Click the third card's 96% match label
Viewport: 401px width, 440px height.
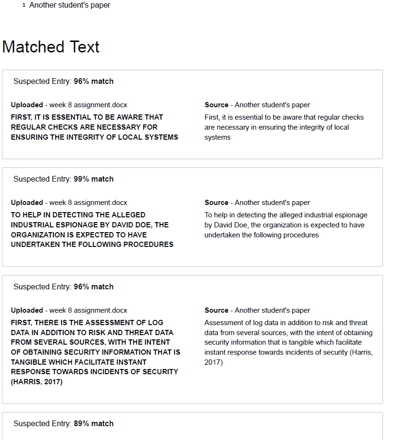point(94,287)
